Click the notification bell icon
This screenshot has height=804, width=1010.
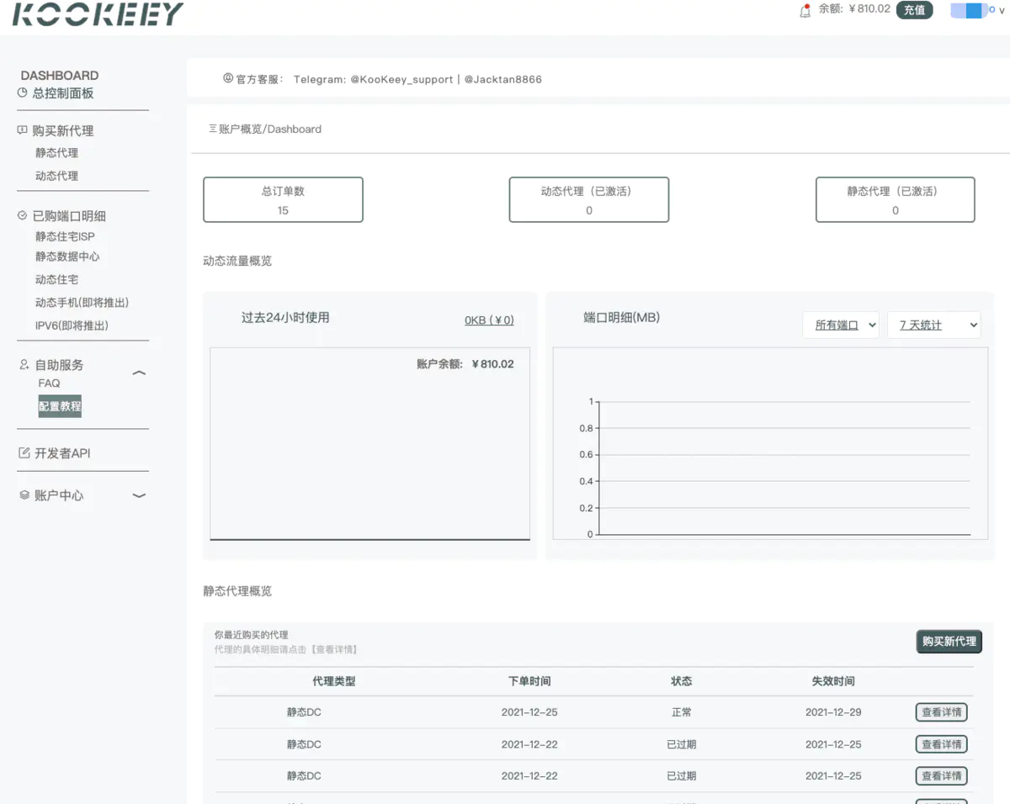tap(805, 11)
